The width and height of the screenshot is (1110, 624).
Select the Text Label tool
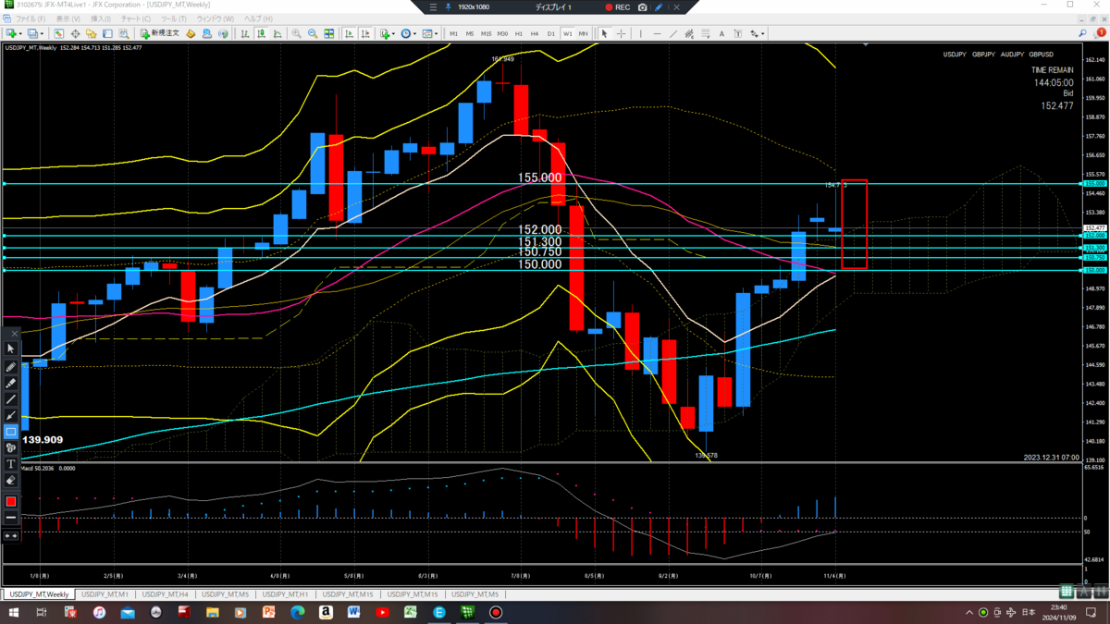[737, 33]
